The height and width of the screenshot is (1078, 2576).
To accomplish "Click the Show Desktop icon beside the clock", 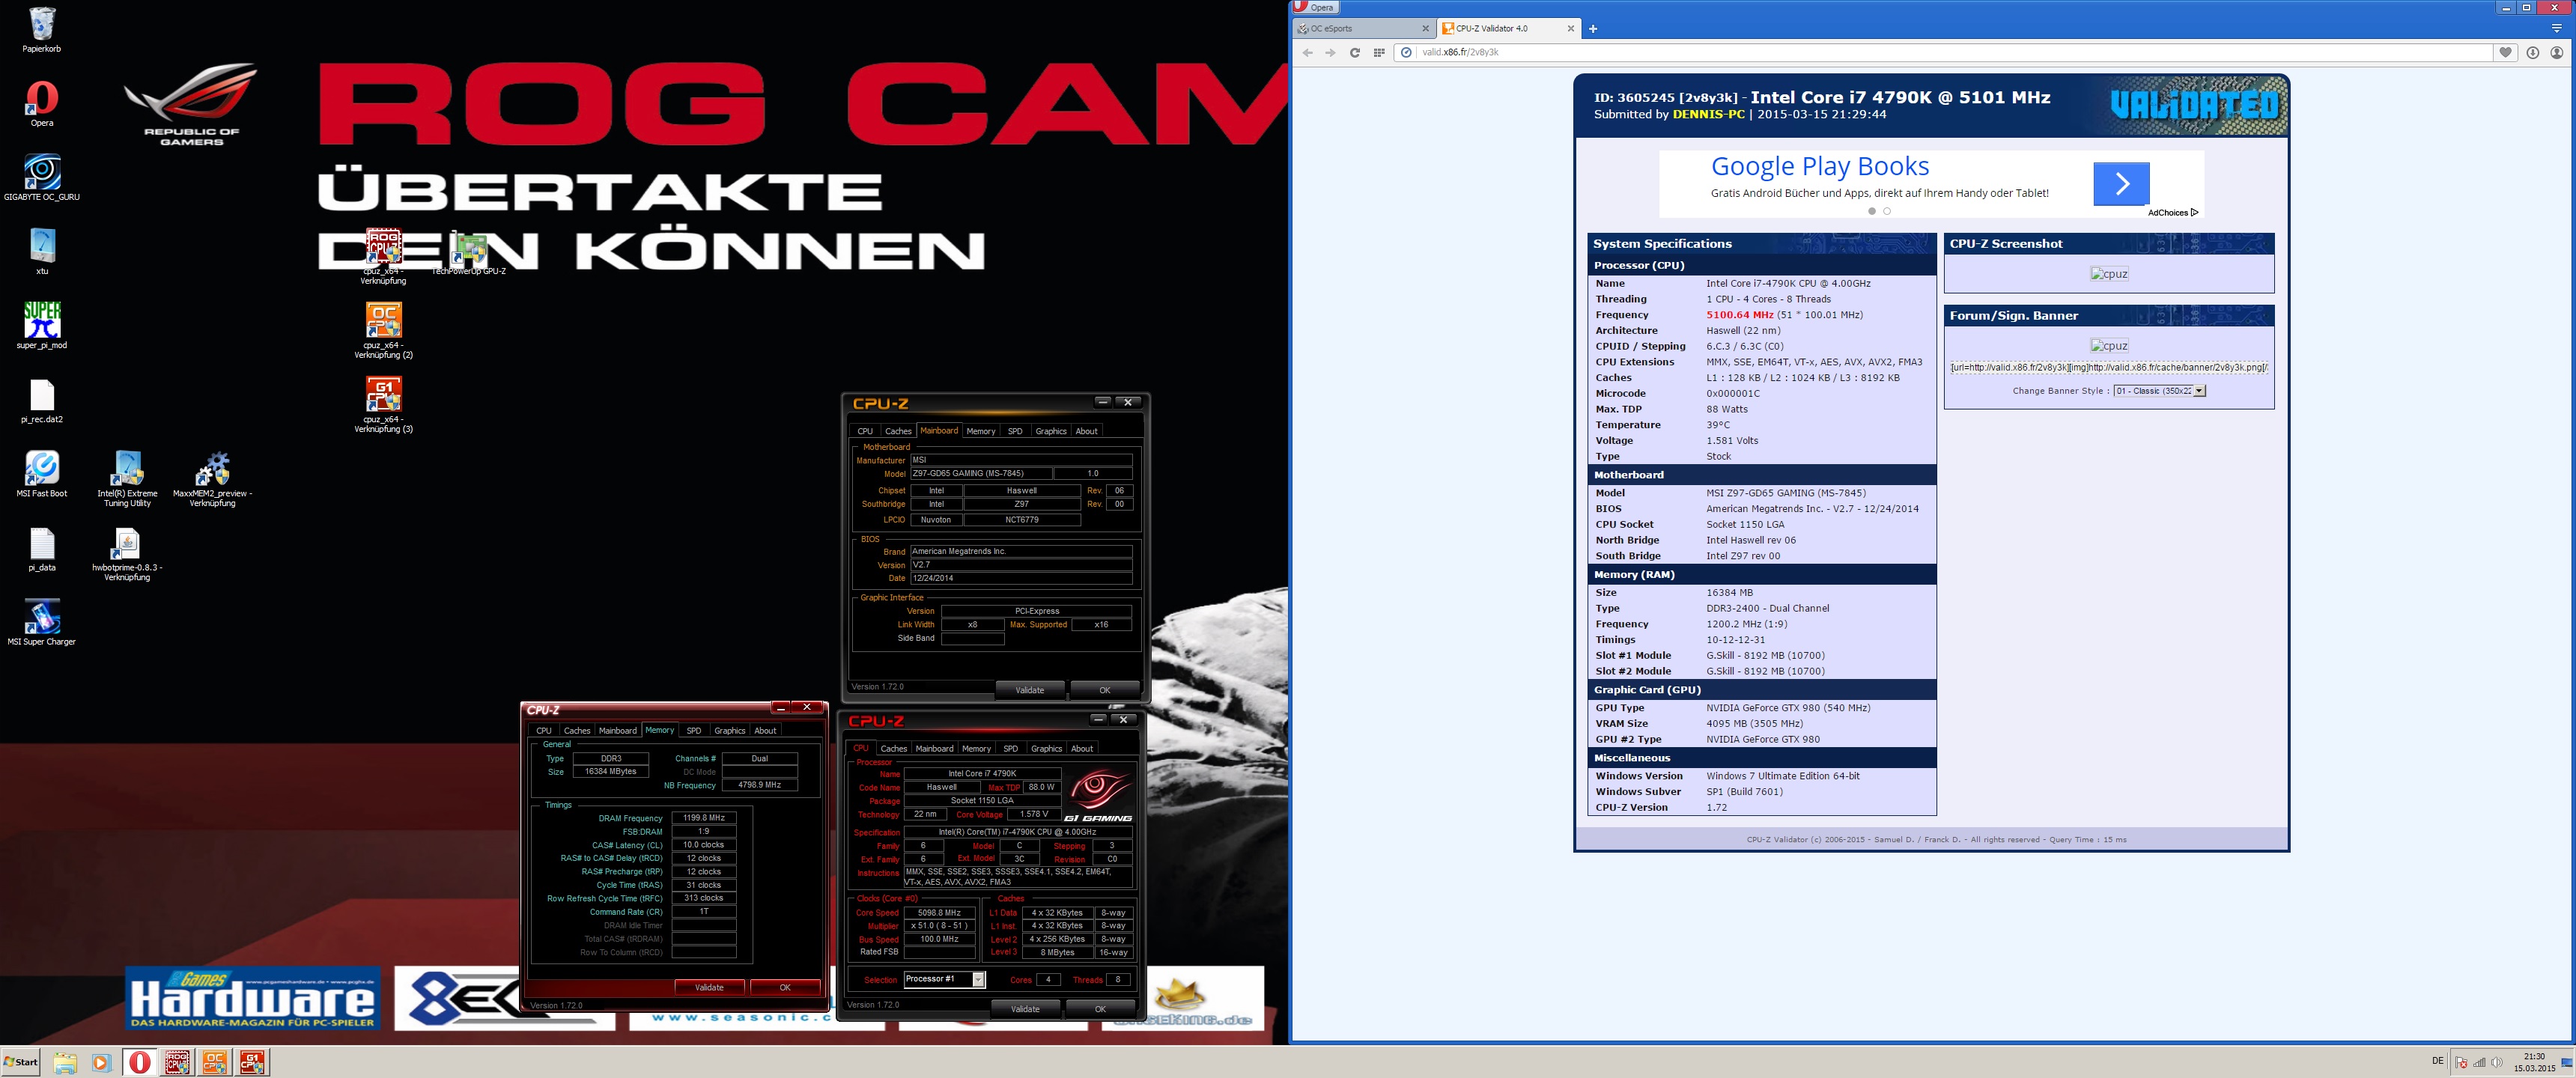I will tap(2567, 1062).
